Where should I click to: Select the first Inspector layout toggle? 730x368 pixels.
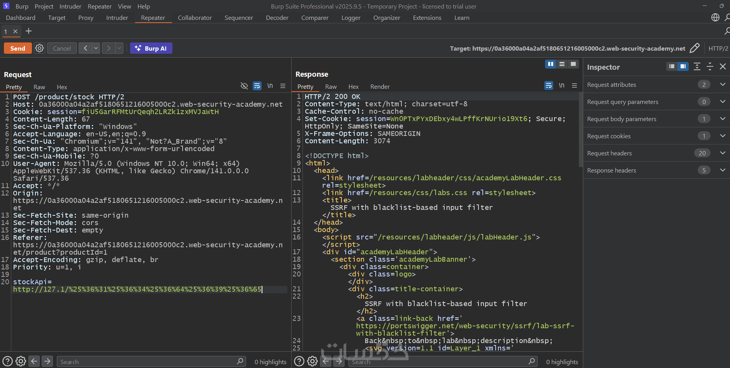point(672,67)
